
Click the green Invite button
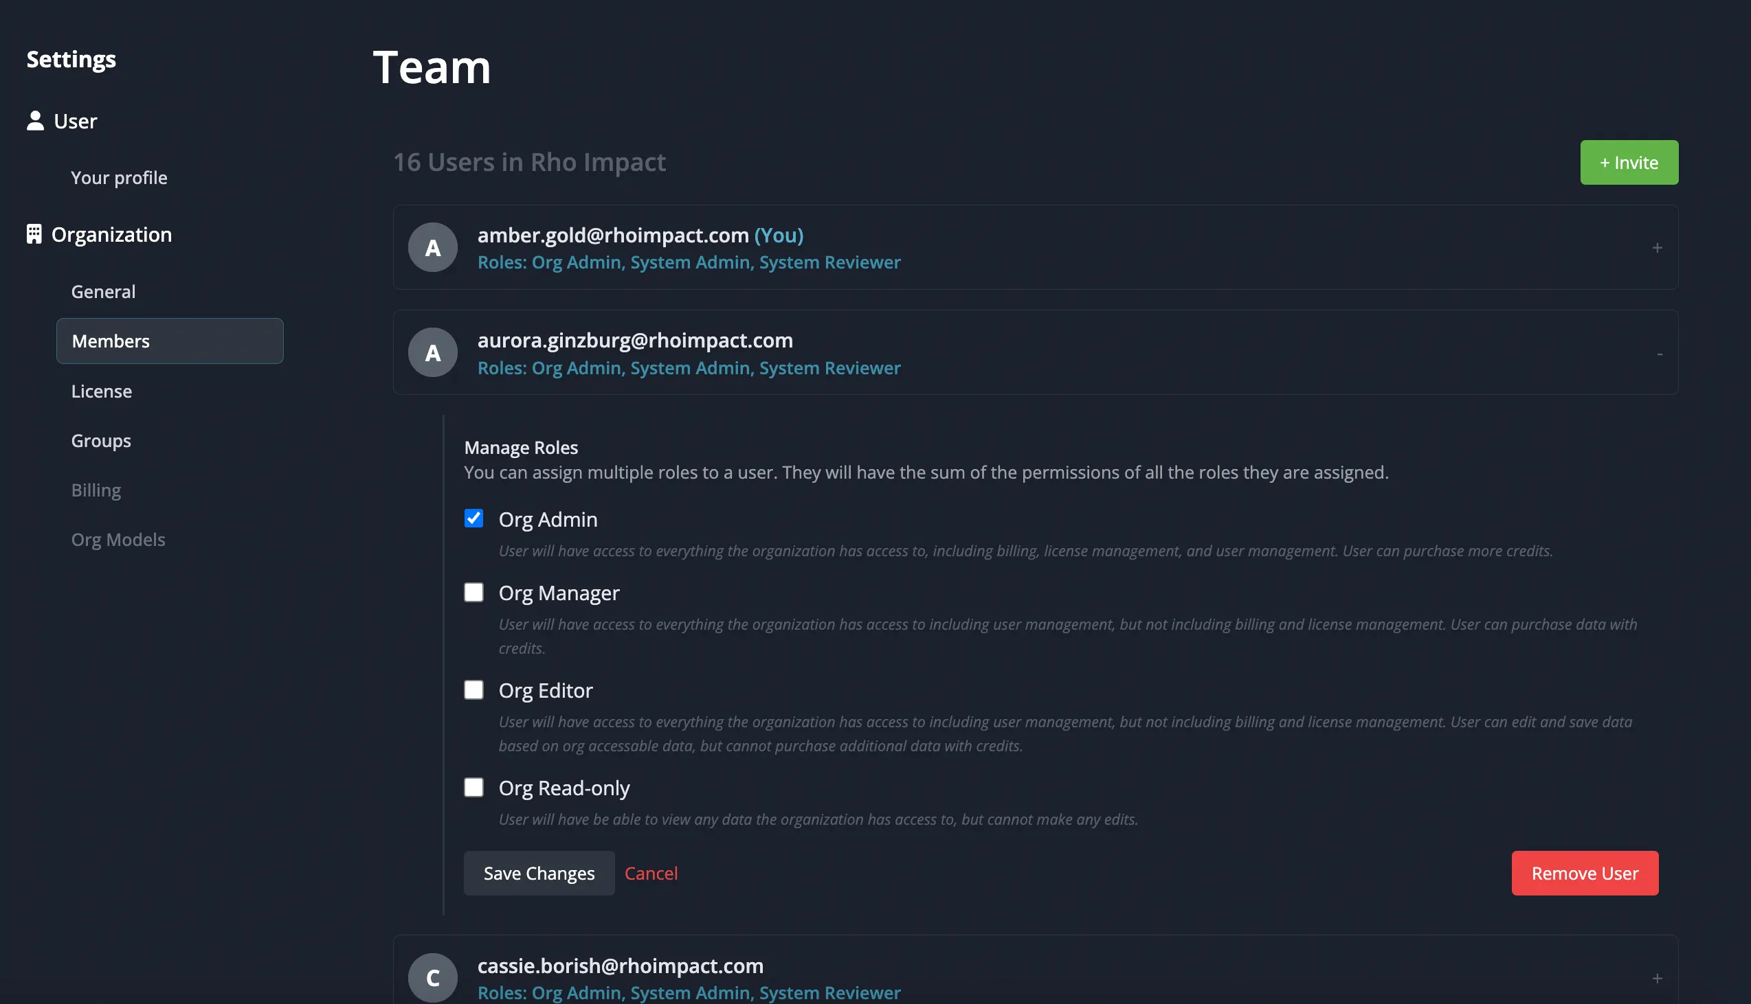pyautogui.click(x=1629, y=162)
